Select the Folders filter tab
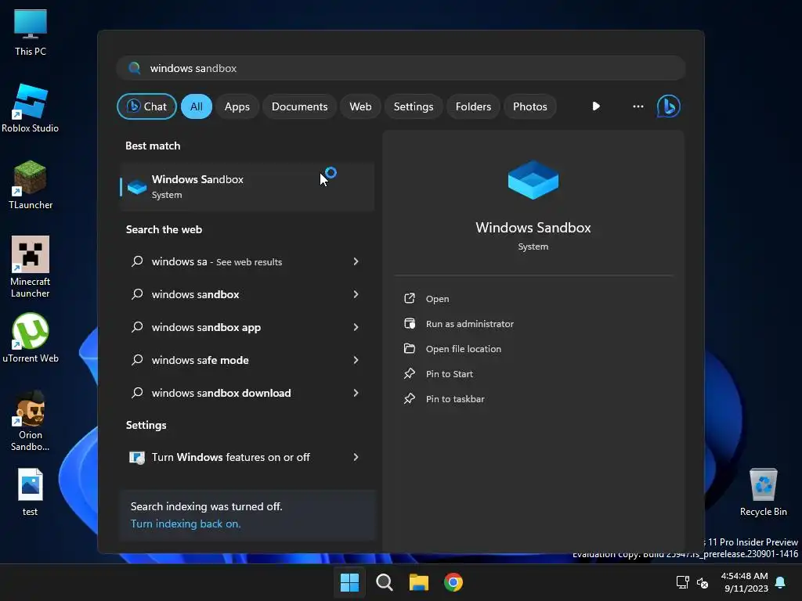The image size is (802, 601). click(x=473, y=106)
